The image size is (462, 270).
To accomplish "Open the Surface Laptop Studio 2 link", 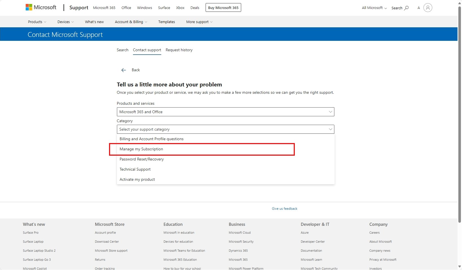I will click(39, 251).
